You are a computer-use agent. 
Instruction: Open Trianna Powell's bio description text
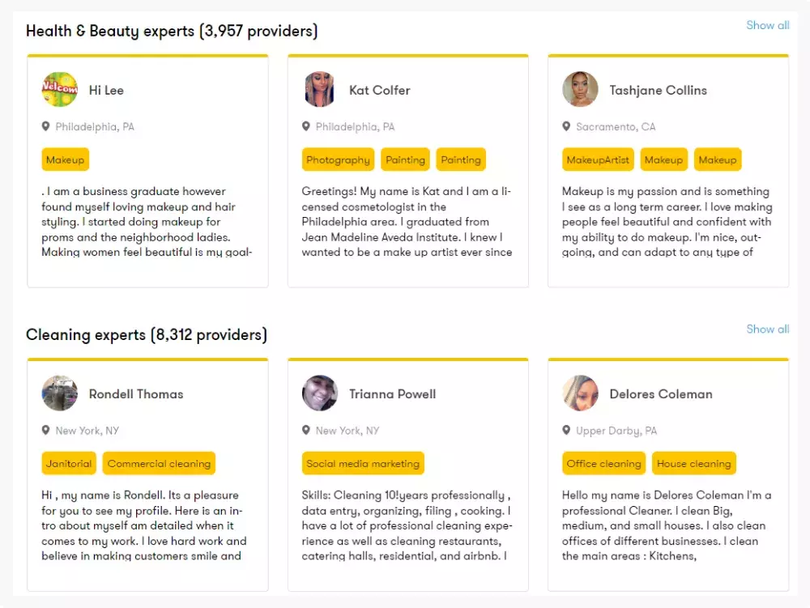click(x=407, y=525)
